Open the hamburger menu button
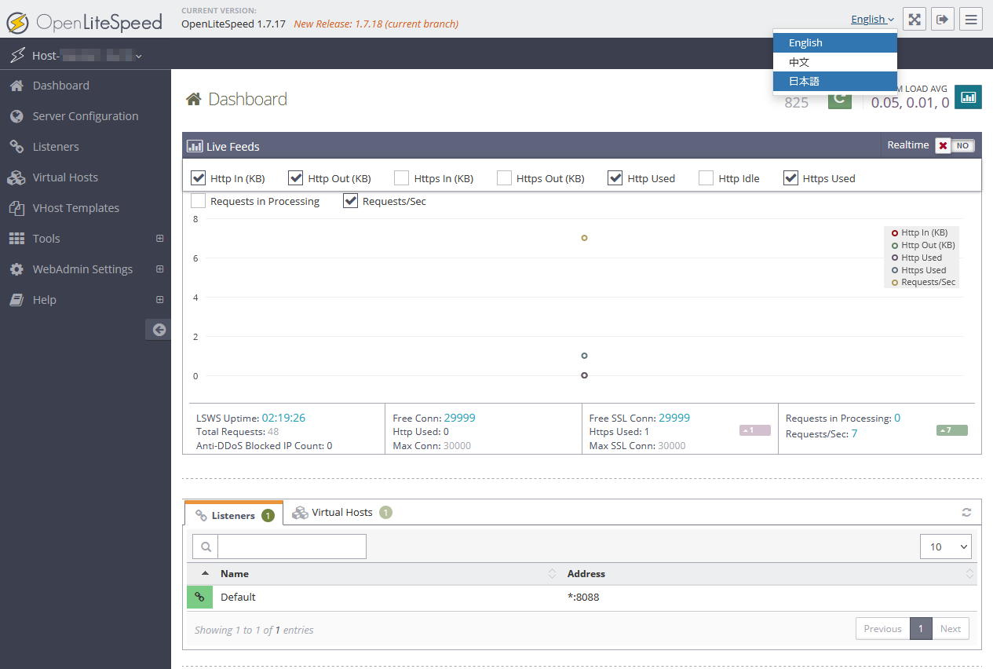Image resolution: width=993 pixels, height=669 pixels. coord(971,20)
